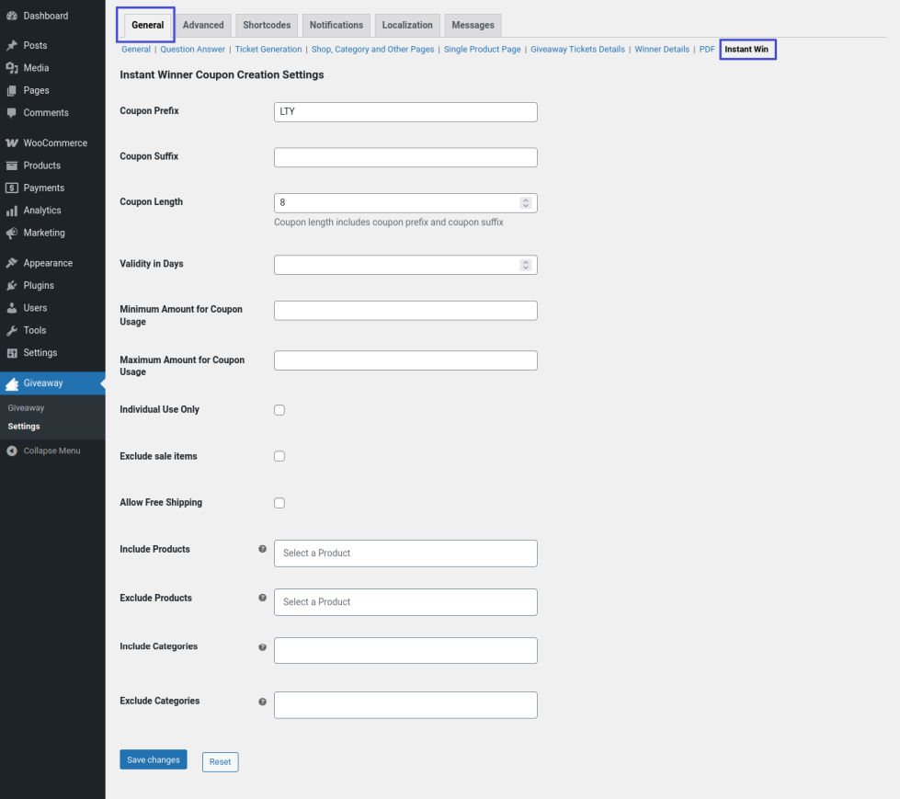Viewport: 900px width, 799px height.
Task: Open the Marketing menu label
Action: [x=44, y=233]
